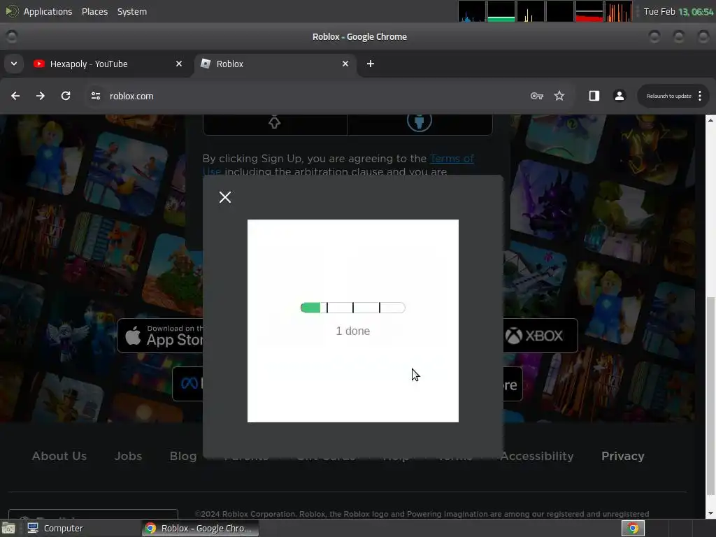Select the Roblox tab
Image resolution: width=716 pixels, height=537 pixels.
[x=275, y=64]
